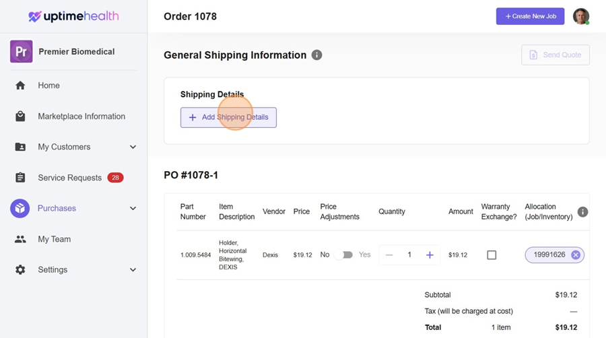Click the quantity value field
The height and width of the screenshot is (338, 606).
tap(409, 255)
